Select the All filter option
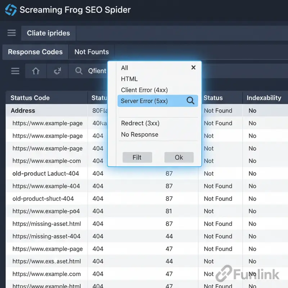The height and width of the screenshot is (288, 288). coord(124,68)
